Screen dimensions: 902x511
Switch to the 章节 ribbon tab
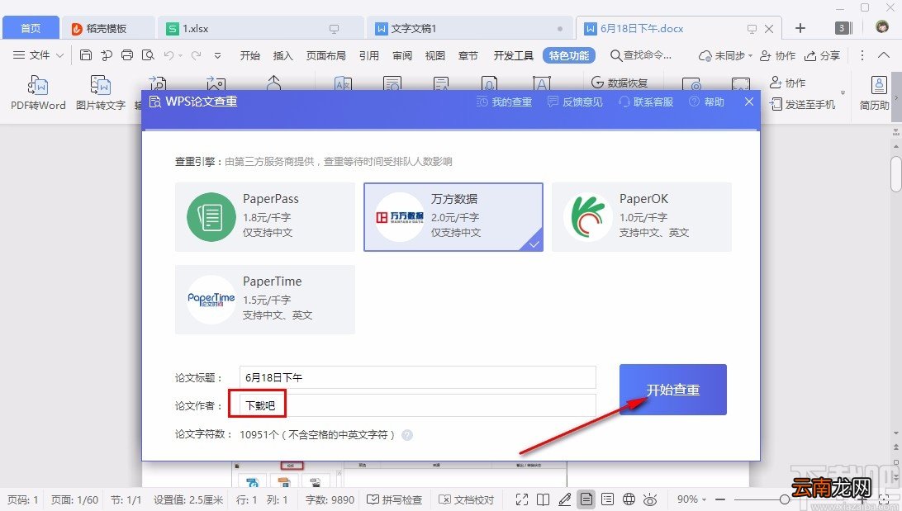(468, 56)
